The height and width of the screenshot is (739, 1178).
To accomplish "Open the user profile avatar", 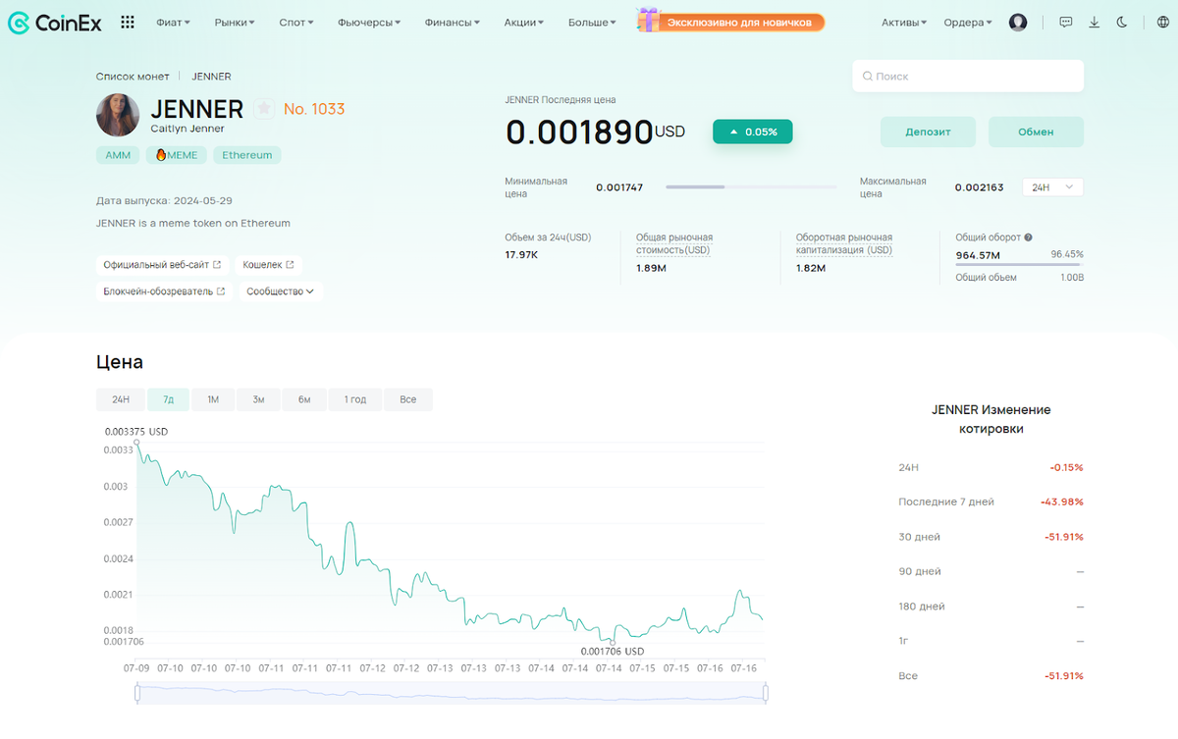I will point(1018,22).
